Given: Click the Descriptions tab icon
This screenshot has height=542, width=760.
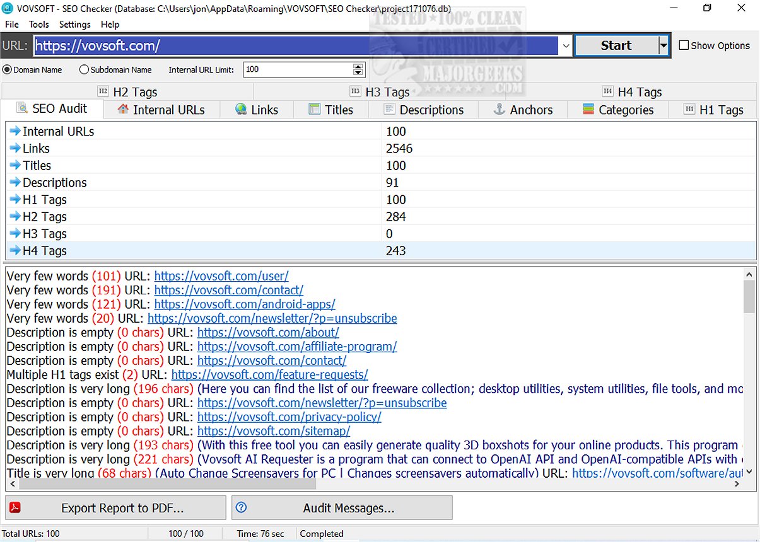Looking at the screenshot, I should (390, 109).
